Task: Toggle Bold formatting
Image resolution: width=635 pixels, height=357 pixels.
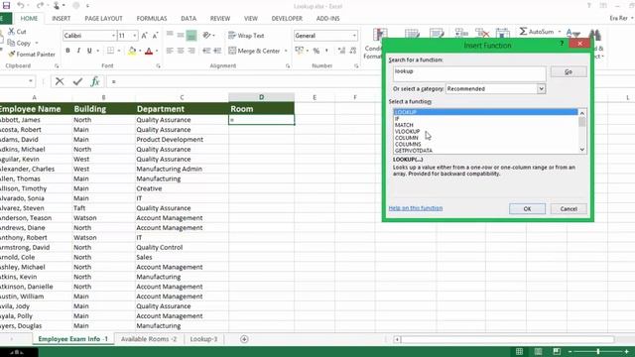Action: pos(67,51)
